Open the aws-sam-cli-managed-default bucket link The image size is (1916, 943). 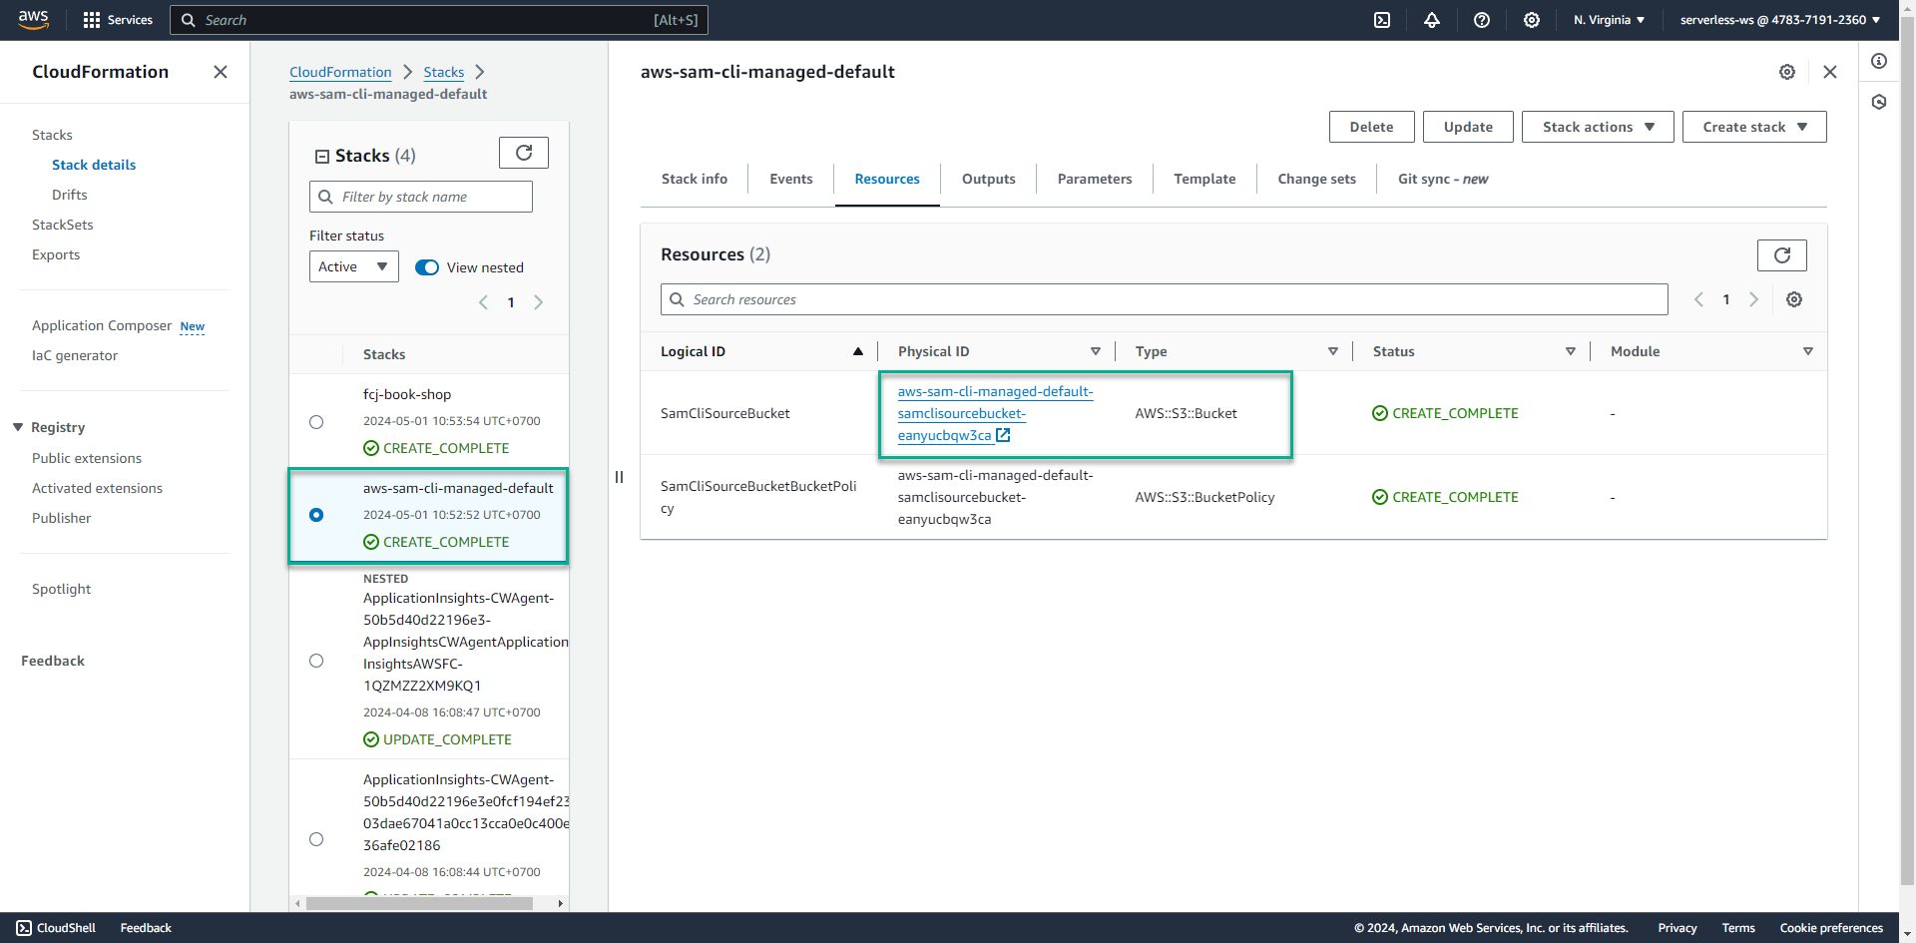click(x=995, y=413)
